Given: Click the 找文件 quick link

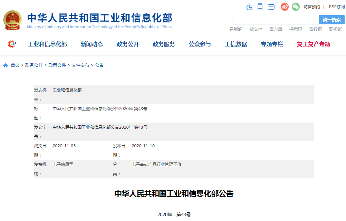Looking at the screenshot, I should (256, 29).
